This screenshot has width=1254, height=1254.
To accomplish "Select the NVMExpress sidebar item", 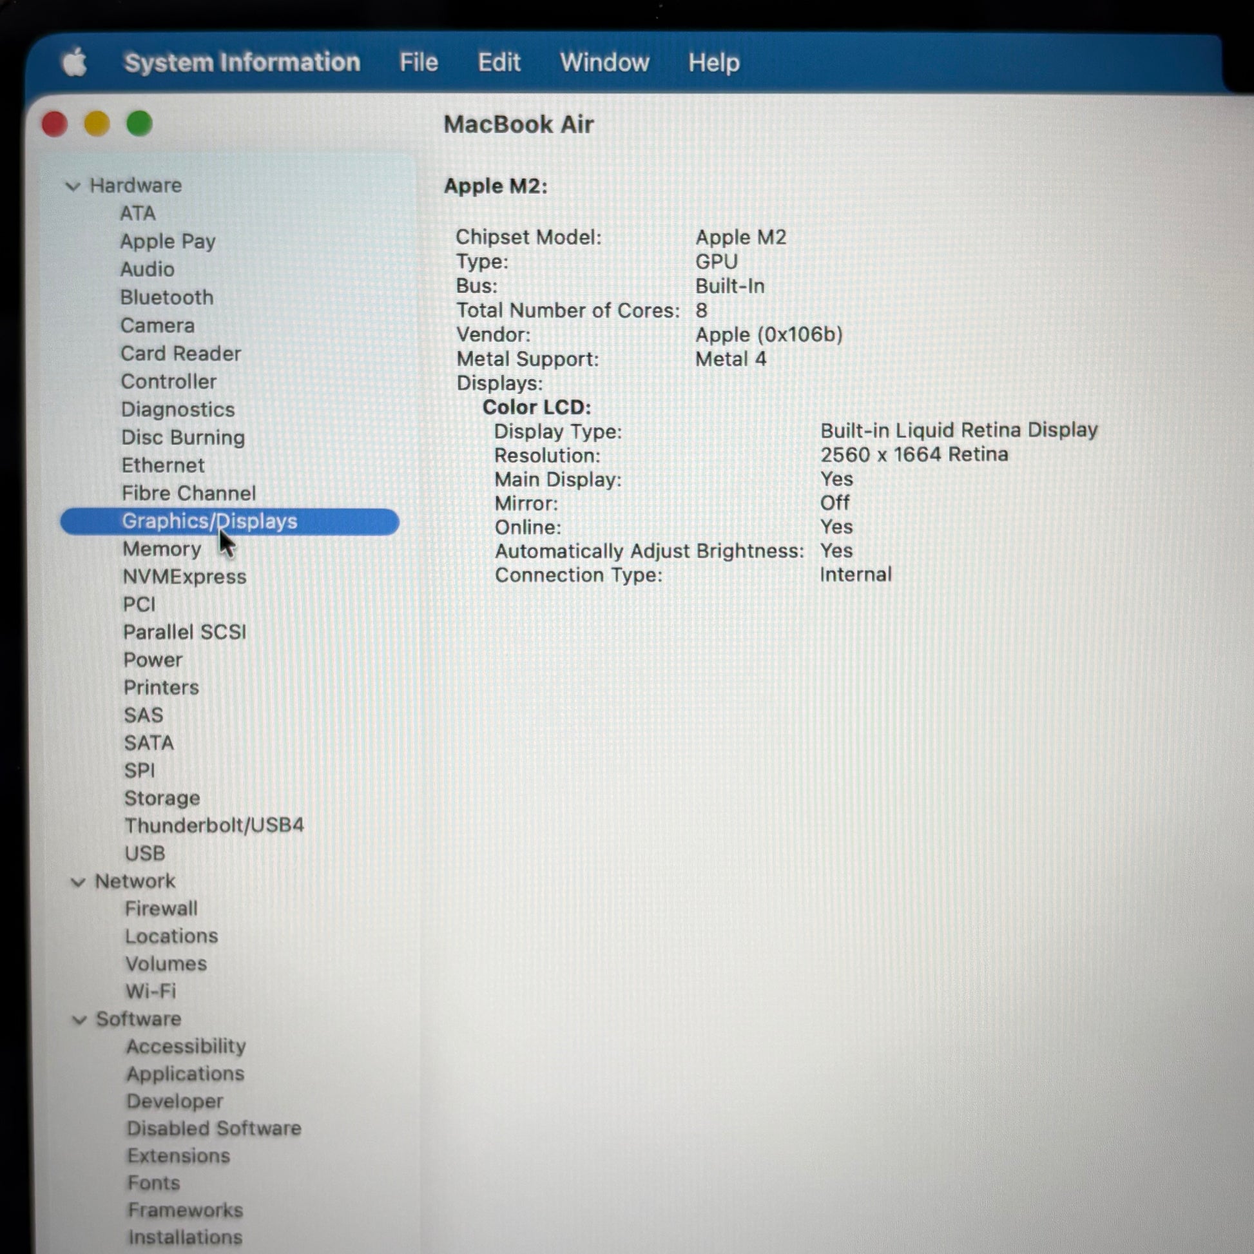I will coord(184,577).
